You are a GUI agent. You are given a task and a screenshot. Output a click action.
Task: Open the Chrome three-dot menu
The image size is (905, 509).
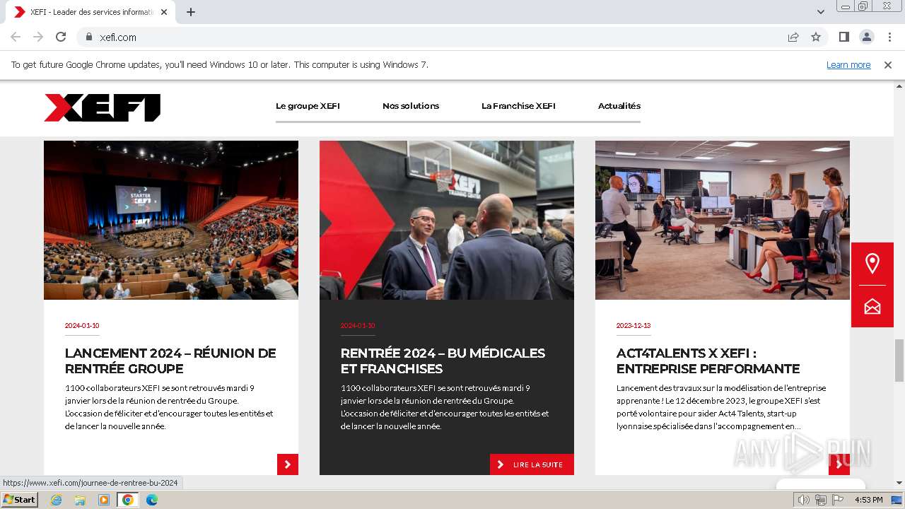tap(889, 37)
